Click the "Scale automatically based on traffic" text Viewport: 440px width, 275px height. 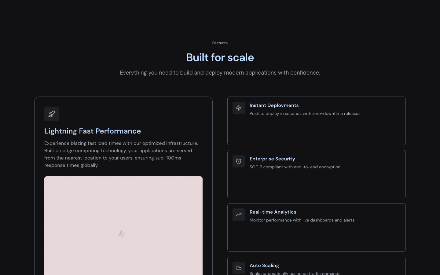[295, 273]
